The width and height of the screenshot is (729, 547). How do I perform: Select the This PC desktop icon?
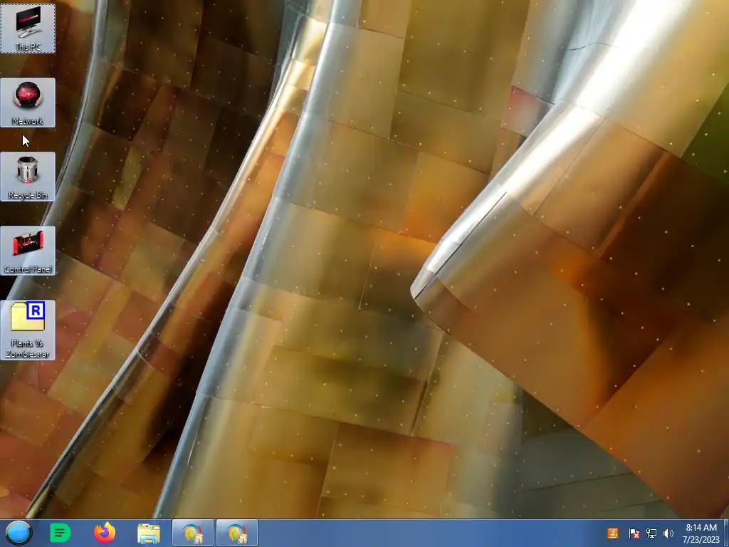[28, 28]
